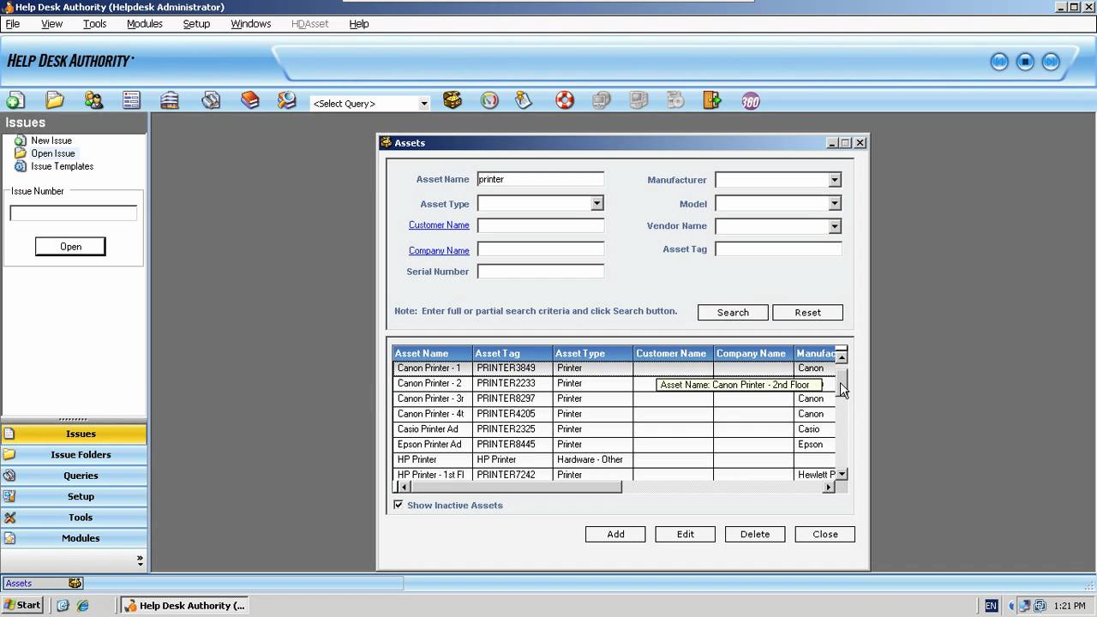Screen dimensions: 1097x617
Task: Click the Add asset button
Action: (x=616, y=534)
